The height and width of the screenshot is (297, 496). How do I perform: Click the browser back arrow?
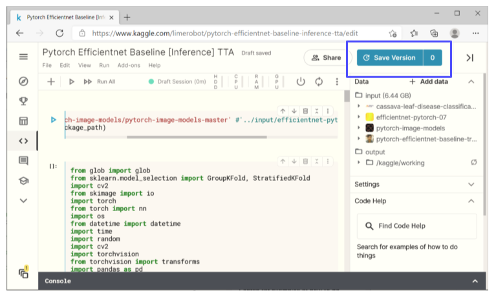pos(19,33)
